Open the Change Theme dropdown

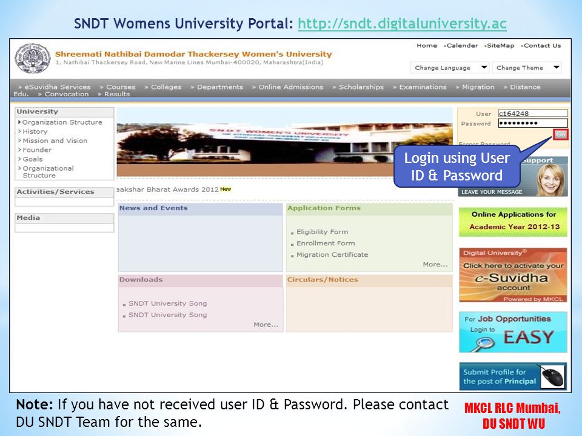[x=527, y=67]
